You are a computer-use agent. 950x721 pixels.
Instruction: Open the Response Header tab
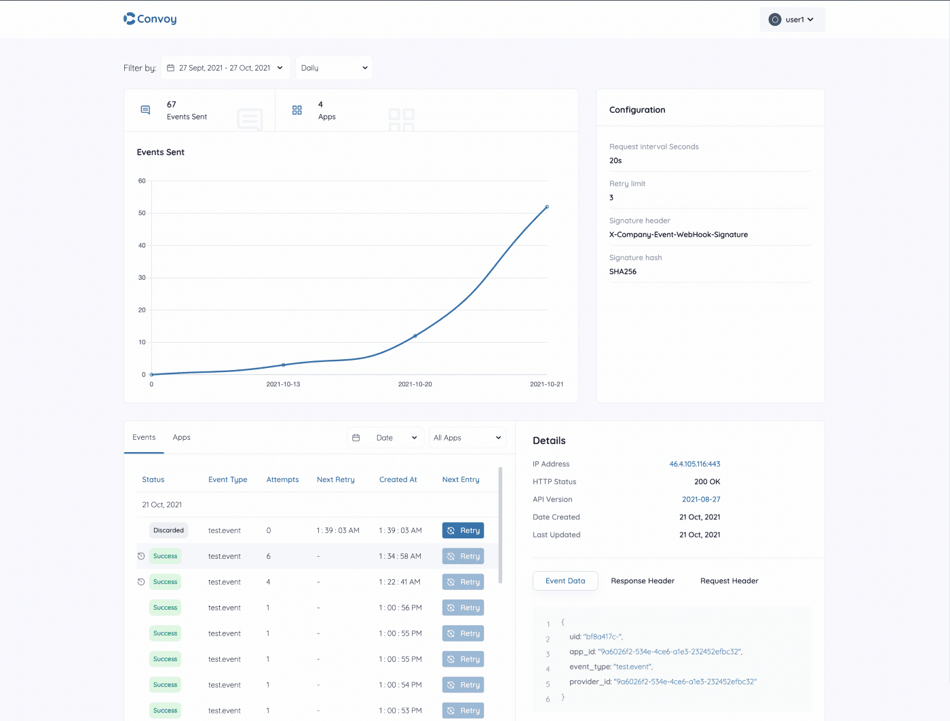[x=642, y=580]
